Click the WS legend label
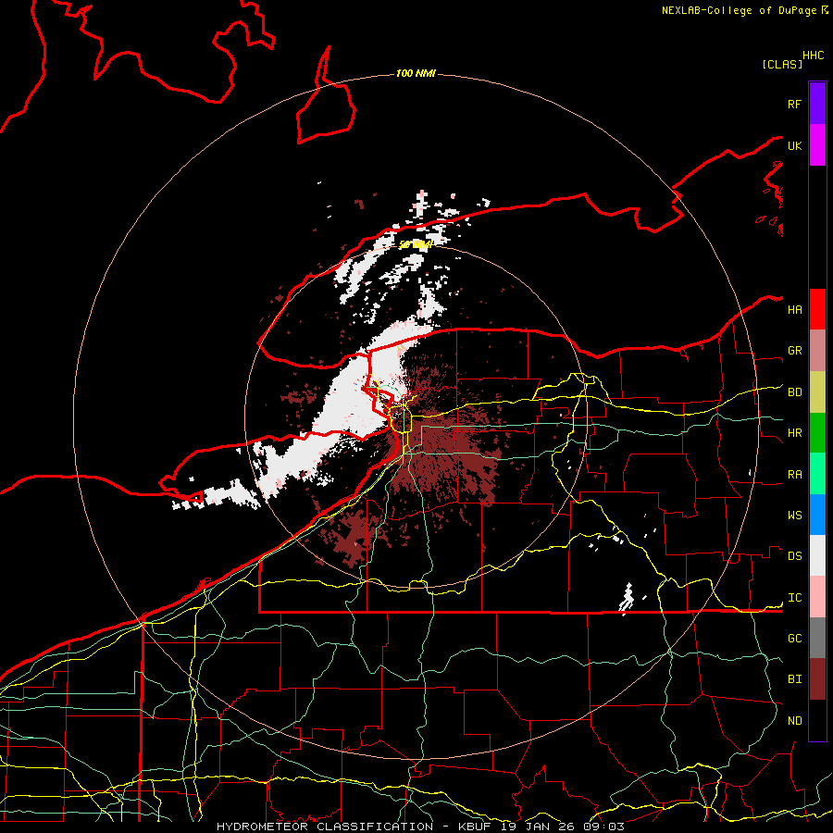This screenshot has width=833, height=833. coord(794,516)
